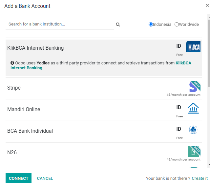The width and height of the screenshot is (210, 187).
Task: Select the KlikBCA Internet Banking row title
Action: (x=35, y=48)
